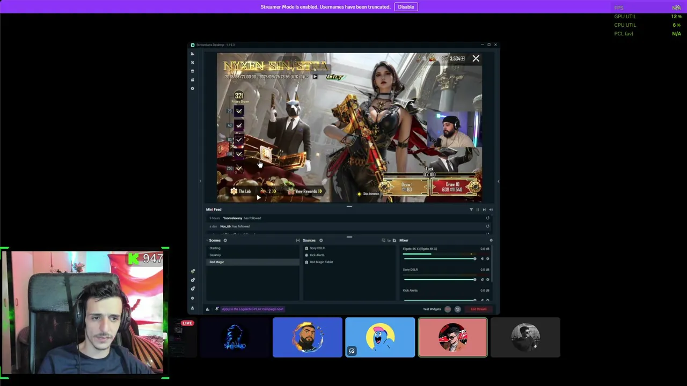Open the Logitech G PLAY campaign link
Image resolution: width=687 pixels, height=386 pixels.
click(x=252, y=309)
